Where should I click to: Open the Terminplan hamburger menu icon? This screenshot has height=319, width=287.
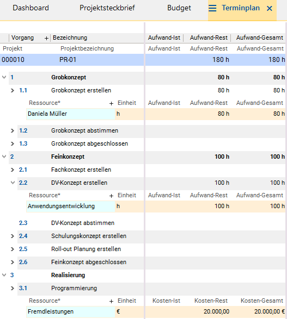tap(212, 8)
